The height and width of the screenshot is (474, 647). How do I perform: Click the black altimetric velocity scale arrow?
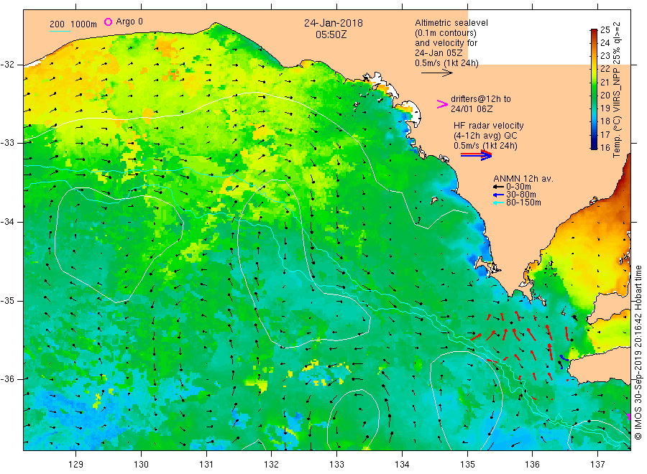click(437, 73)
